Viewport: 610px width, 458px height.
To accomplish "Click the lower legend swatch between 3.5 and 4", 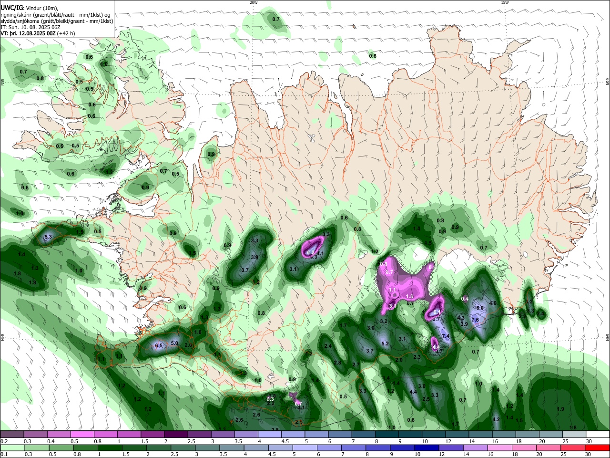I will [x=233, y=448].
